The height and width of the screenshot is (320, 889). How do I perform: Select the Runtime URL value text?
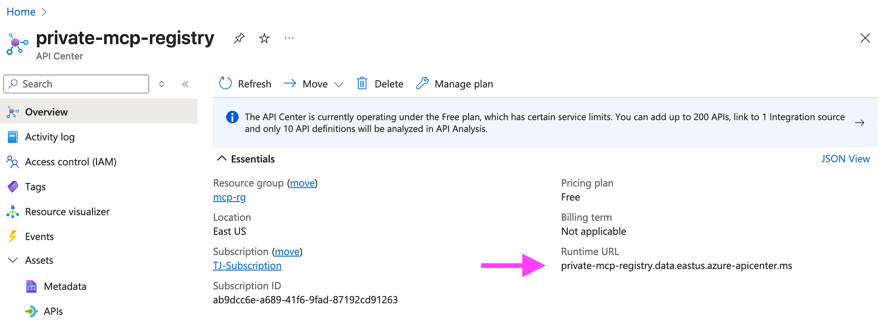[677, 266]
